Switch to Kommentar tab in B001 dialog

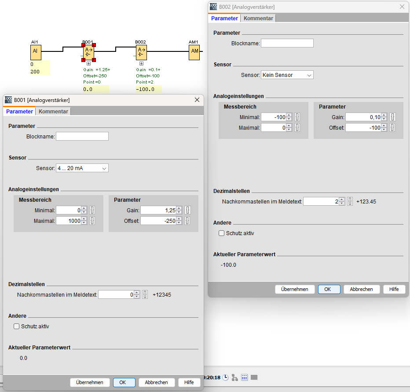[x=53, y=112]
